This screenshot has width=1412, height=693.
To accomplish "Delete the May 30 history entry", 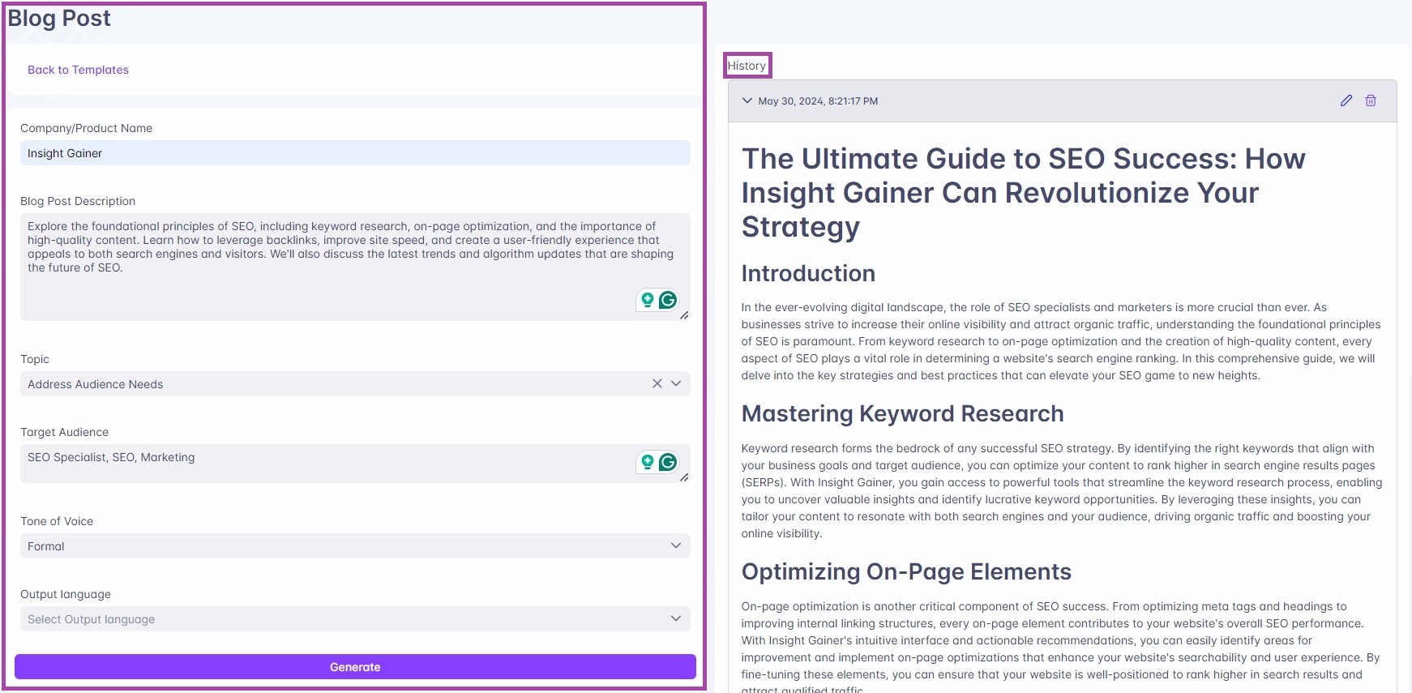I will point(1371,101).
